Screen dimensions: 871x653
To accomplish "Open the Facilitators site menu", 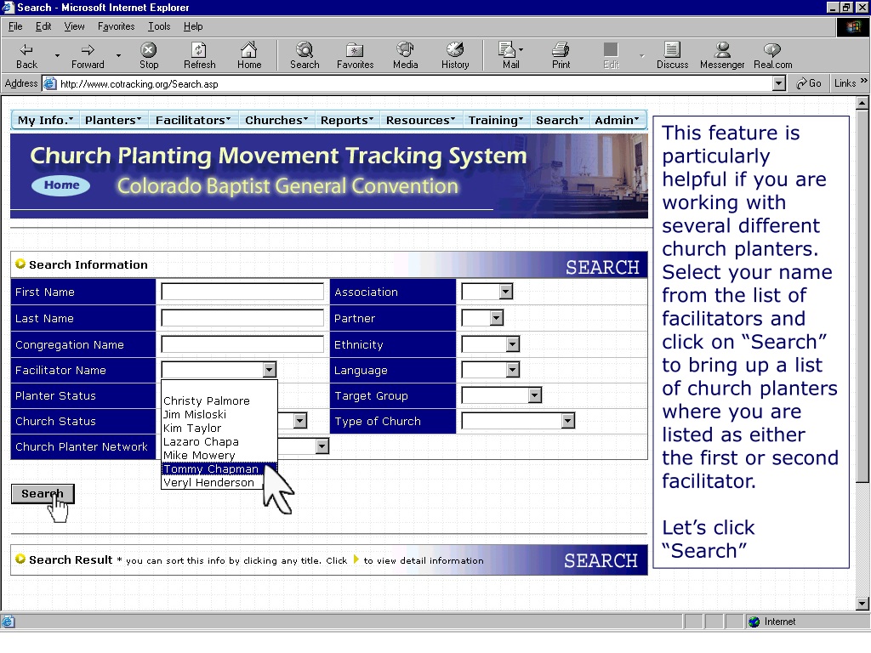I will (193, 120).
